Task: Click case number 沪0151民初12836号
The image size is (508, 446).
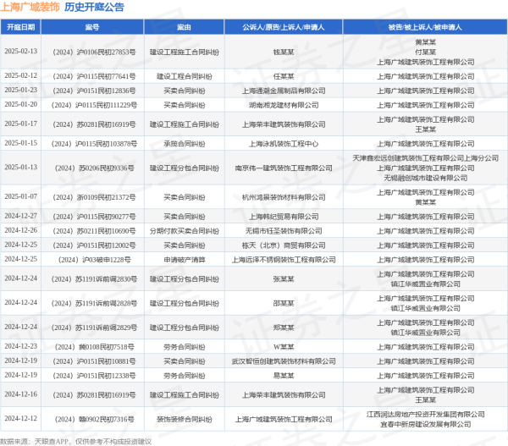Action: pyautogui.click(x=94, y=91)
